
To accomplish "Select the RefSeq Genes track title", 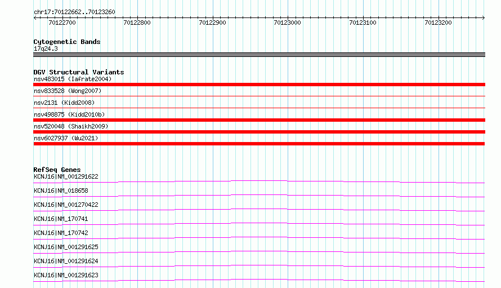I will [x=57, y=170].
